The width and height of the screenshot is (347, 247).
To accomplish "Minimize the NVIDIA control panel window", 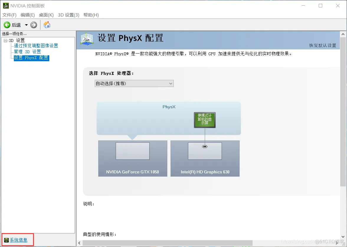I will (x=303, y=6).
